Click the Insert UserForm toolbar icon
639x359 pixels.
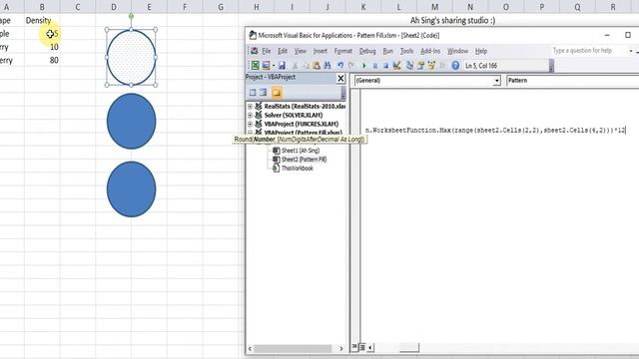[x=267, y=65]
